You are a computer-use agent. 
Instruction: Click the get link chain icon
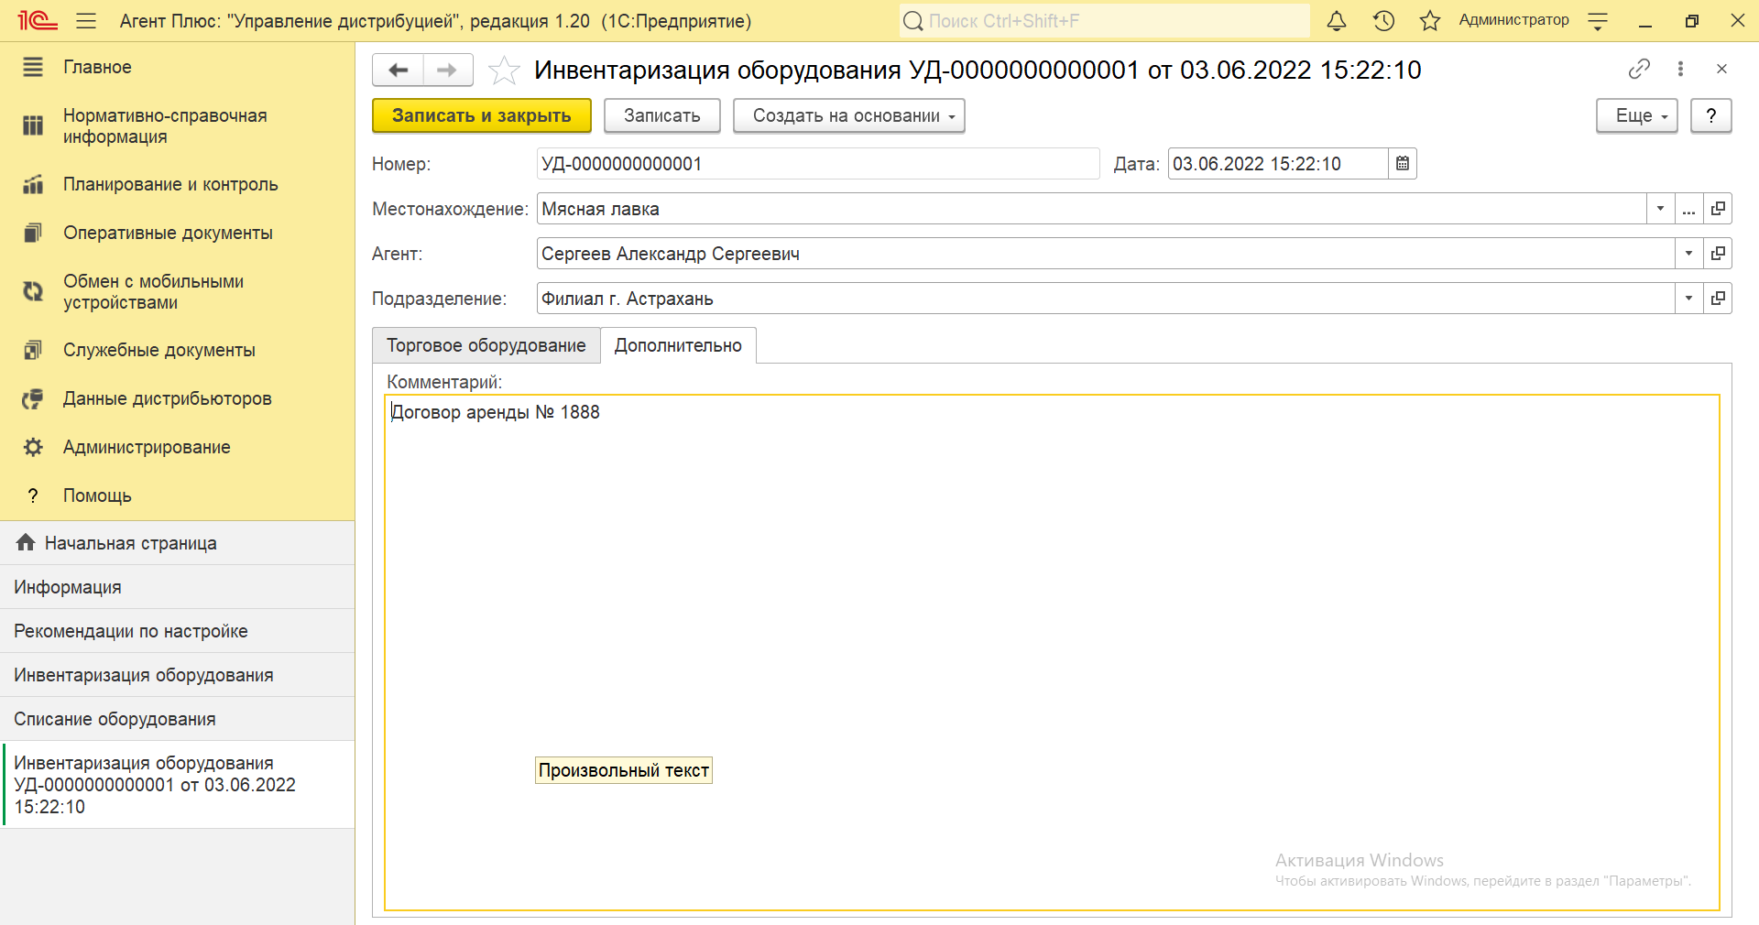click(x=1639, y=69)
